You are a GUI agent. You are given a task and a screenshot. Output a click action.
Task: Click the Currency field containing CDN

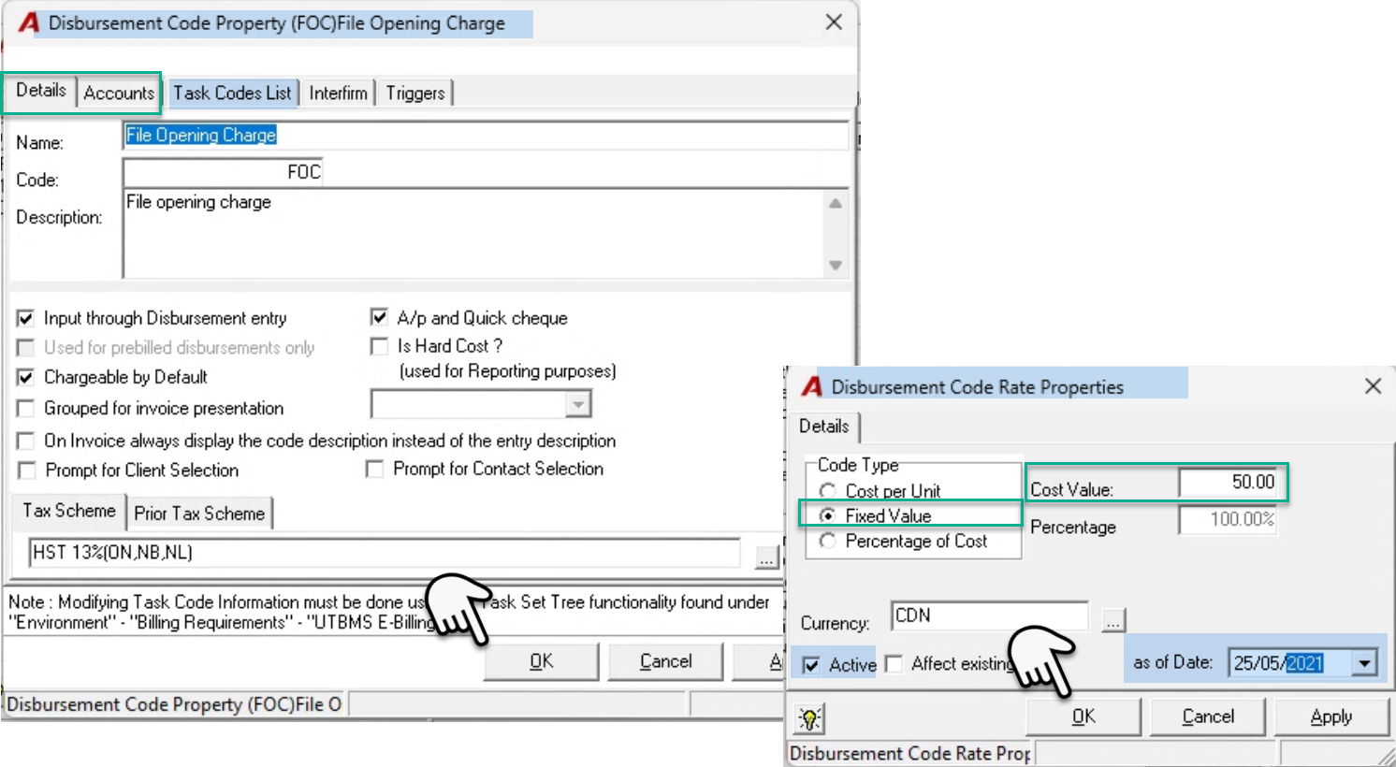click(x=989, y=616)
